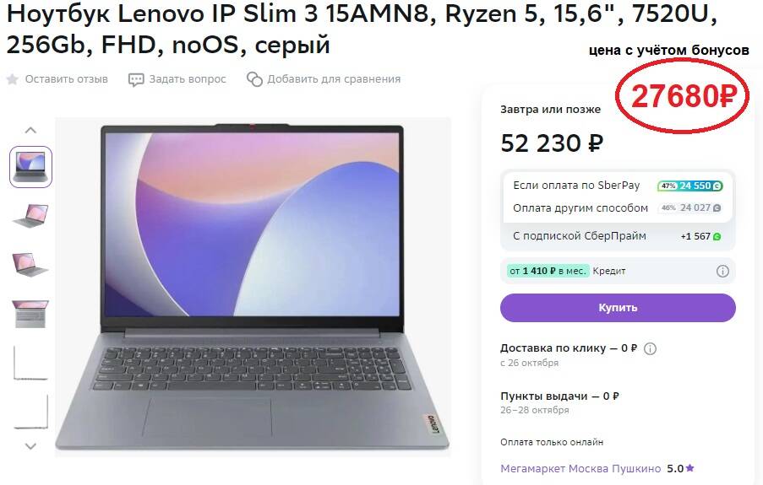Click the Задать вопрос link
This screenshot has width=763, height=485.
click(x=188, y=79)
